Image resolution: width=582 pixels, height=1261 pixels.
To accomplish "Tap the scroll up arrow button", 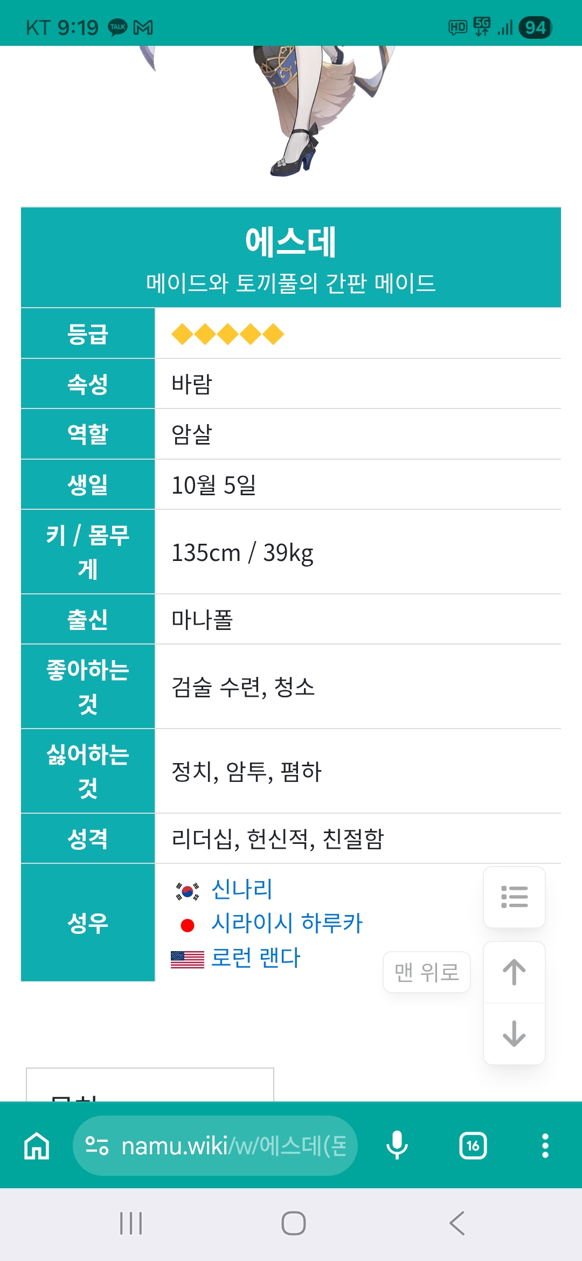I will (x=514, y=973).
